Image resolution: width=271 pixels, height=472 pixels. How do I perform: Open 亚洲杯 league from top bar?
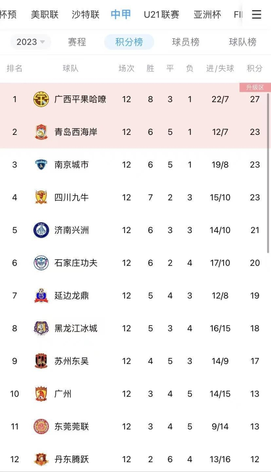click(207, 15)
